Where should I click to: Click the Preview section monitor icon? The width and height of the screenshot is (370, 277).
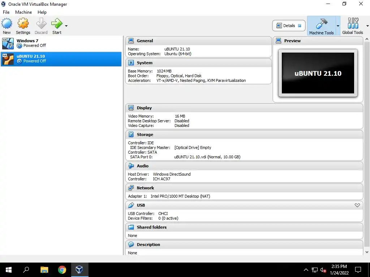click(279, 41)
